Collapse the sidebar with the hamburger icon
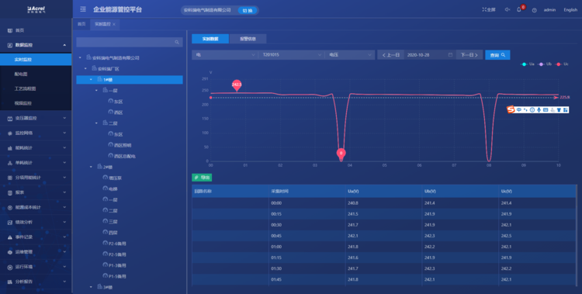Viewport: 582px width, 294px height. (x=83, y=9)
